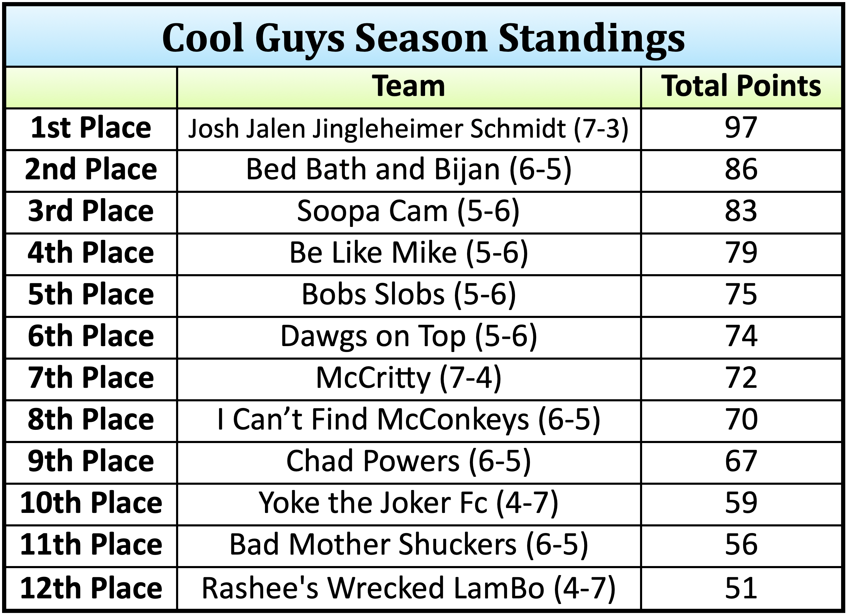Select the 4th Place row label
Image resolution: width=847 pixels, height=614 pixels.
[x=91, y=253]
